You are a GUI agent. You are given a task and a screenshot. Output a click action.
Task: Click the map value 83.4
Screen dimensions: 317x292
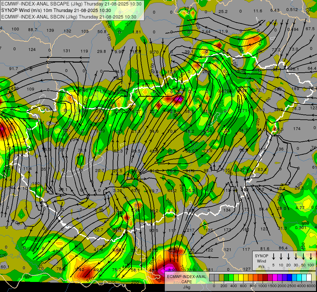pos(262,169)
